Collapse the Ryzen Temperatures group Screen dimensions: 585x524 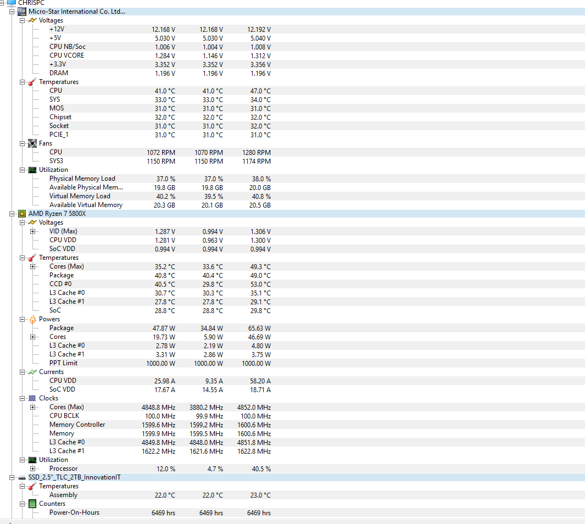22,258
